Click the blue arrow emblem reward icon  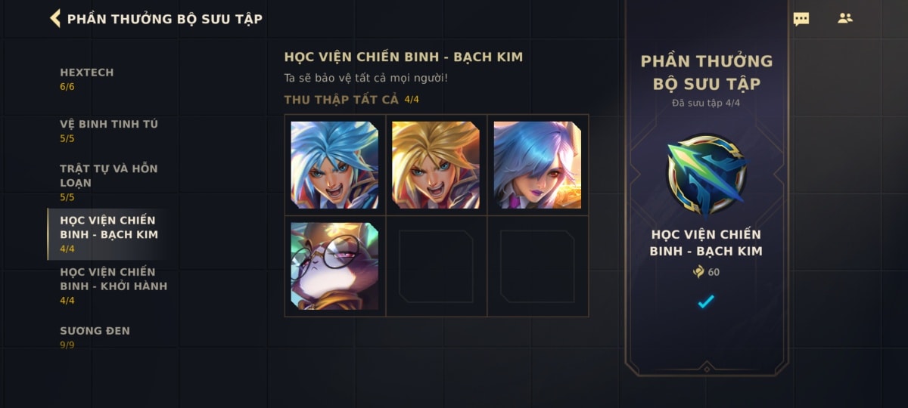(x=706, y=175)
